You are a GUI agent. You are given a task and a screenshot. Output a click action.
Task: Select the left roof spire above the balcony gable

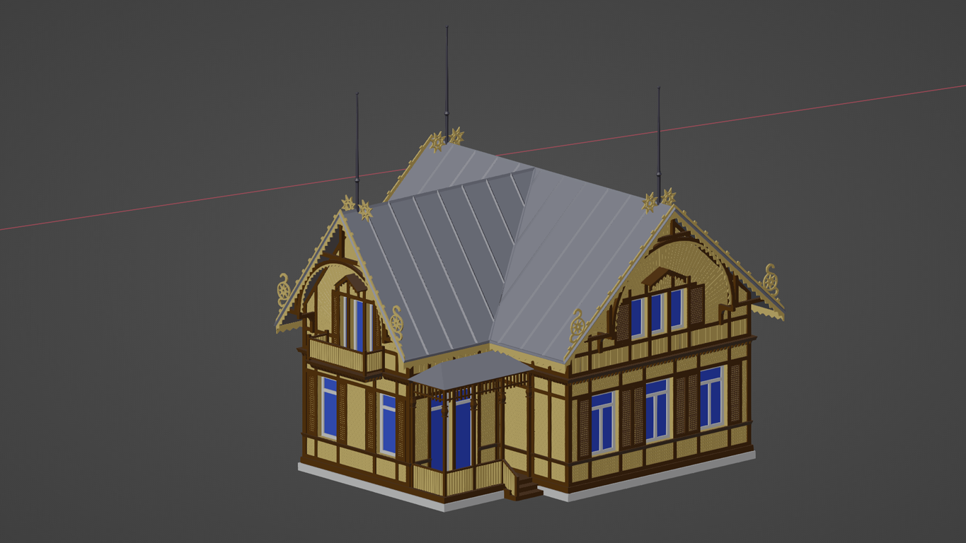(357, 148)
